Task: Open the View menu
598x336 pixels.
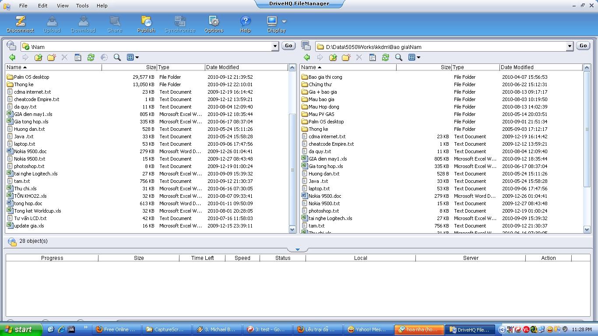Action: click(x=63, y=6)
